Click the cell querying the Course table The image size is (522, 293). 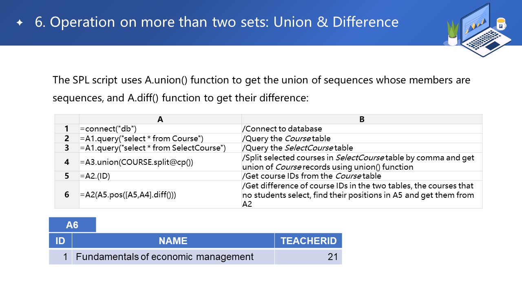[160, 138]
